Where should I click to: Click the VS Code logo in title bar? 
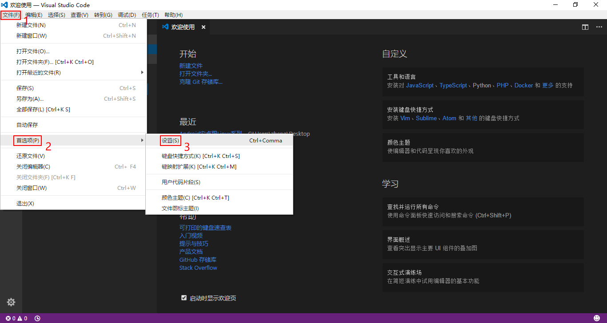pyautogui.click(x=4, y=5)
